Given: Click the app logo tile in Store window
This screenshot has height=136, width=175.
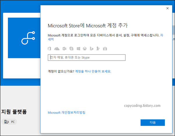Looking at the screenshot, I should [x=24, y=38].
